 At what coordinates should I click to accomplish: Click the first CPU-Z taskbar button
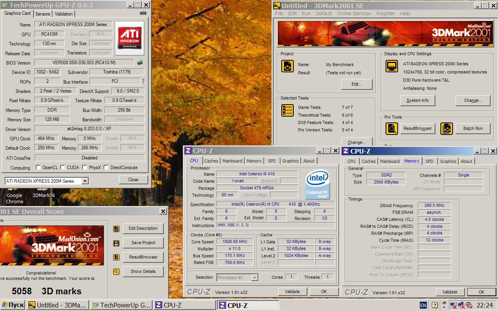pos(184,305)
